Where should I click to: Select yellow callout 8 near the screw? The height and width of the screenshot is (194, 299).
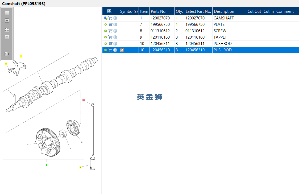click(x=6, y=64)
